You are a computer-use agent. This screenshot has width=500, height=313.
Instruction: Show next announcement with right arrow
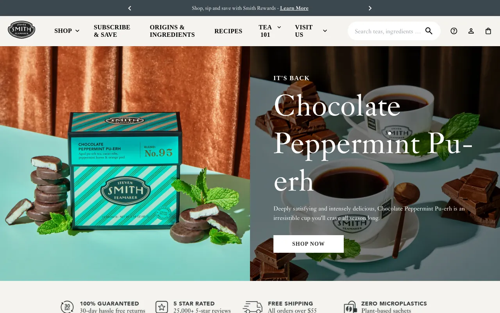coord(370,8)
